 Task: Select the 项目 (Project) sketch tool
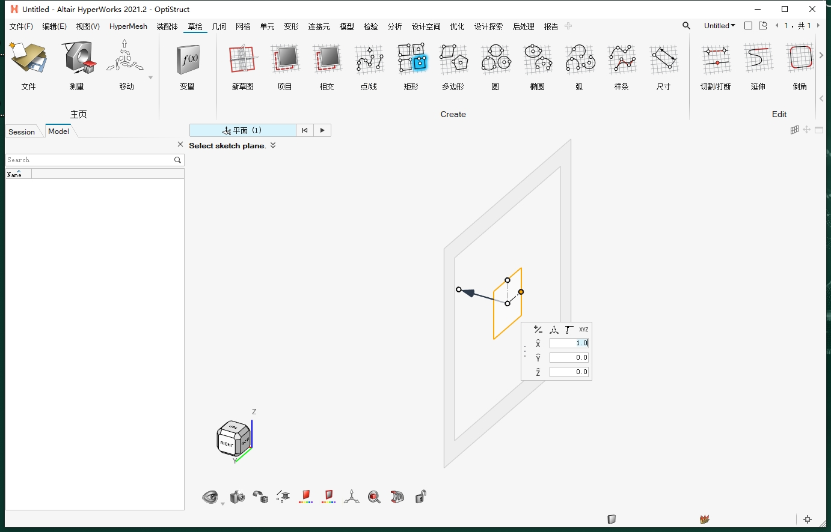pyautogui.click(x=285, y=67)
